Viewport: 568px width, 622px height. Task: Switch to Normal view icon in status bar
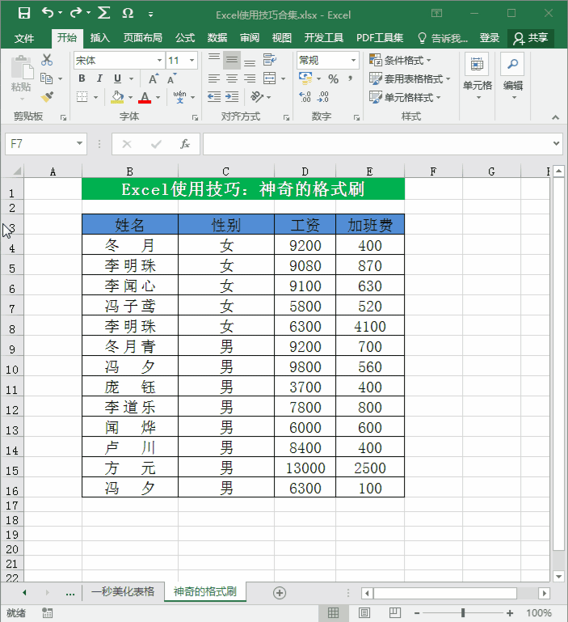click(x=334, y=613)
